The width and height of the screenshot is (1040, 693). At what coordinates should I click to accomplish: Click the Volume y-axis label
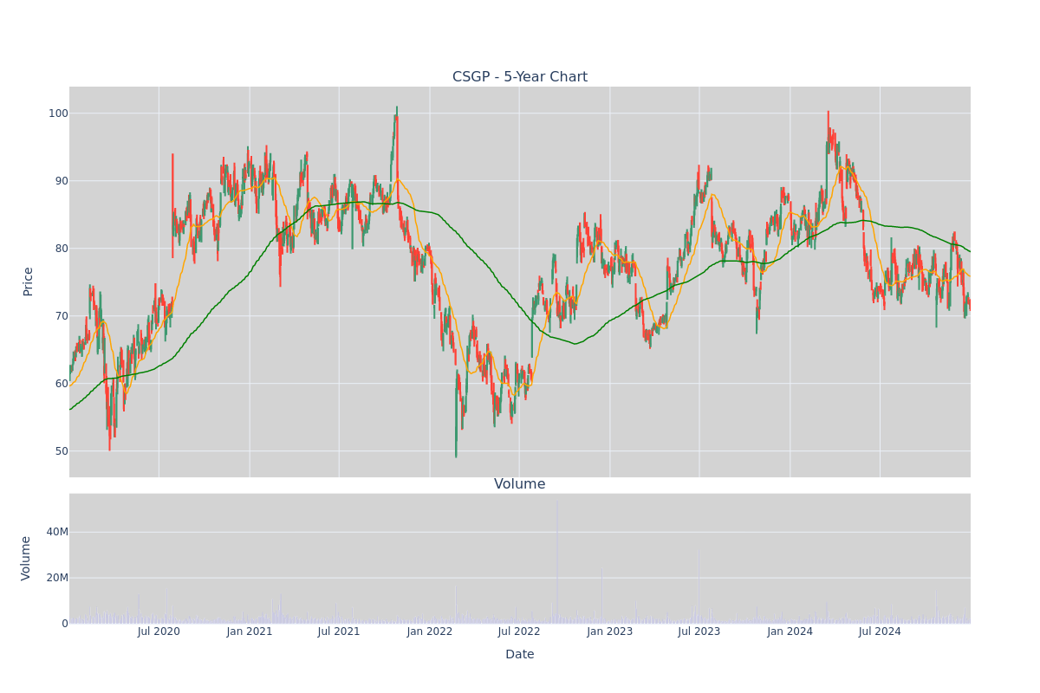[x=26, y=558]
